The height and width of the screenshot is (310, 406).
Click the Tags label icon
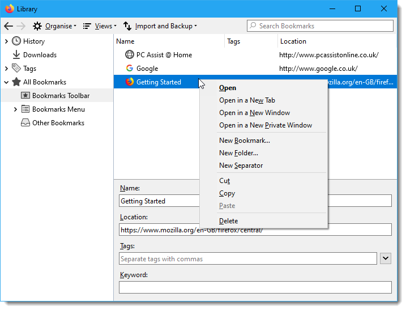pyautogui.click(x=16, y=68)
